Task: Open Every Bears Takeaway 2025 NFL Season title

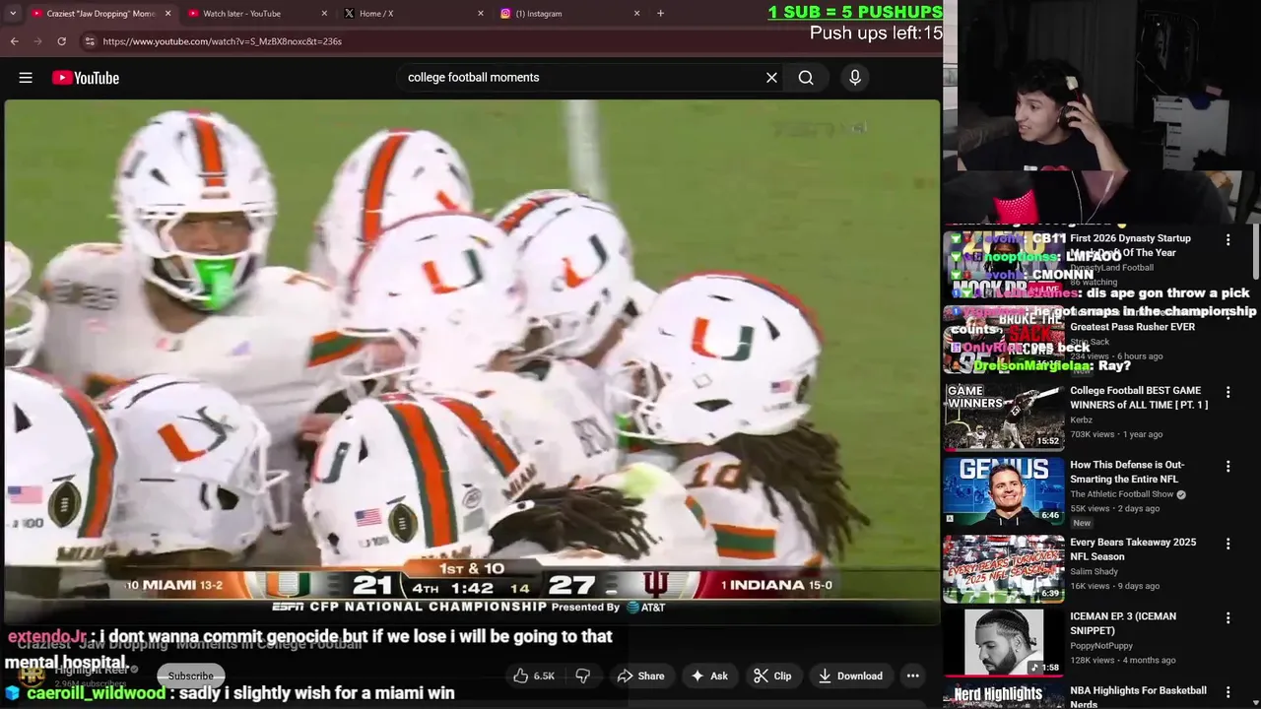Action: pos(1133,549)
